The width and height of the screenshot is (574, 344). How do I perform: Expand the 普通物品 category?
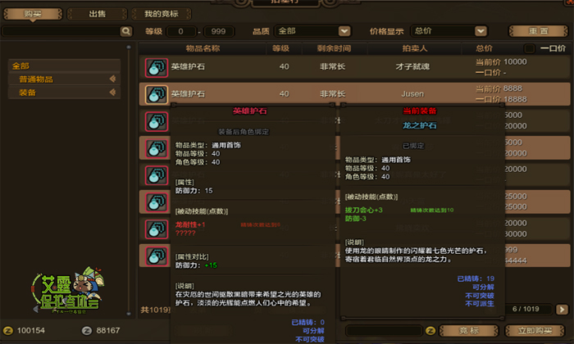pos(65,79)
